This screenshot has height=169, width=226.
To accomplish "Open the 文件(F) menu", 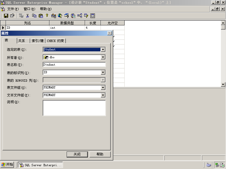I will (x=13, y=9).
